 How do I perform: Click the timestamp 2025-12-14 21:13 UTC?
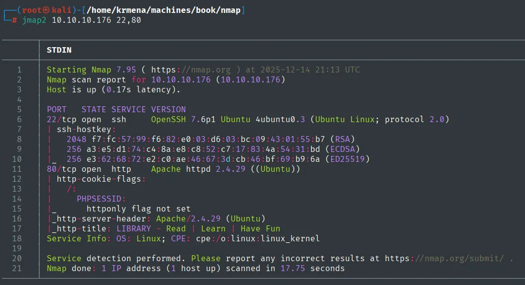[310, 70]
